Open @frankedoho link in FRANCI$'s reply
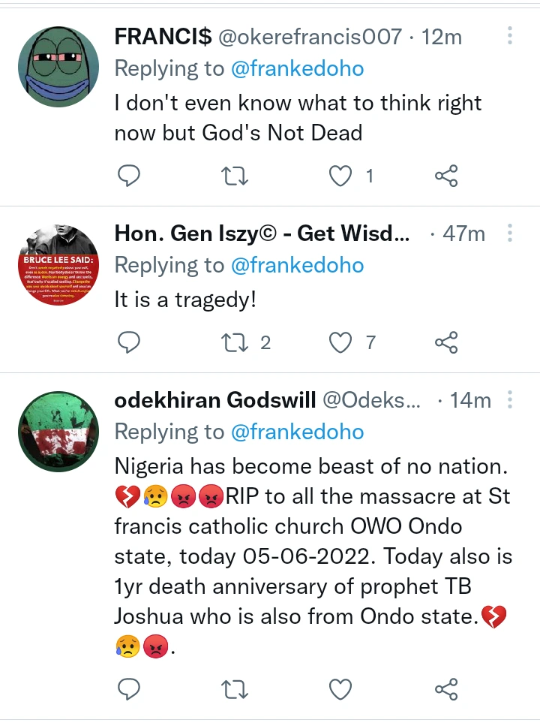 tap(298, 69)
